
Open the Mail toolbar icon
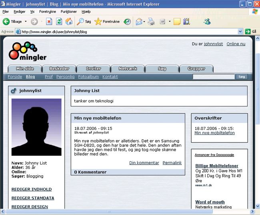point(139,22)
